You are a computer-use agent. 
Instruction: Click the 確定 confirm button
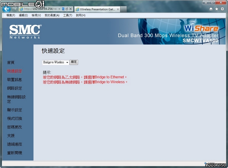pos(74,62)
